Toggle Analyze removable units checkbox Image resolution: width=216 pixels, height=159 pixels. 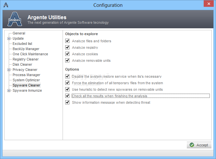(x=67, y=60)
